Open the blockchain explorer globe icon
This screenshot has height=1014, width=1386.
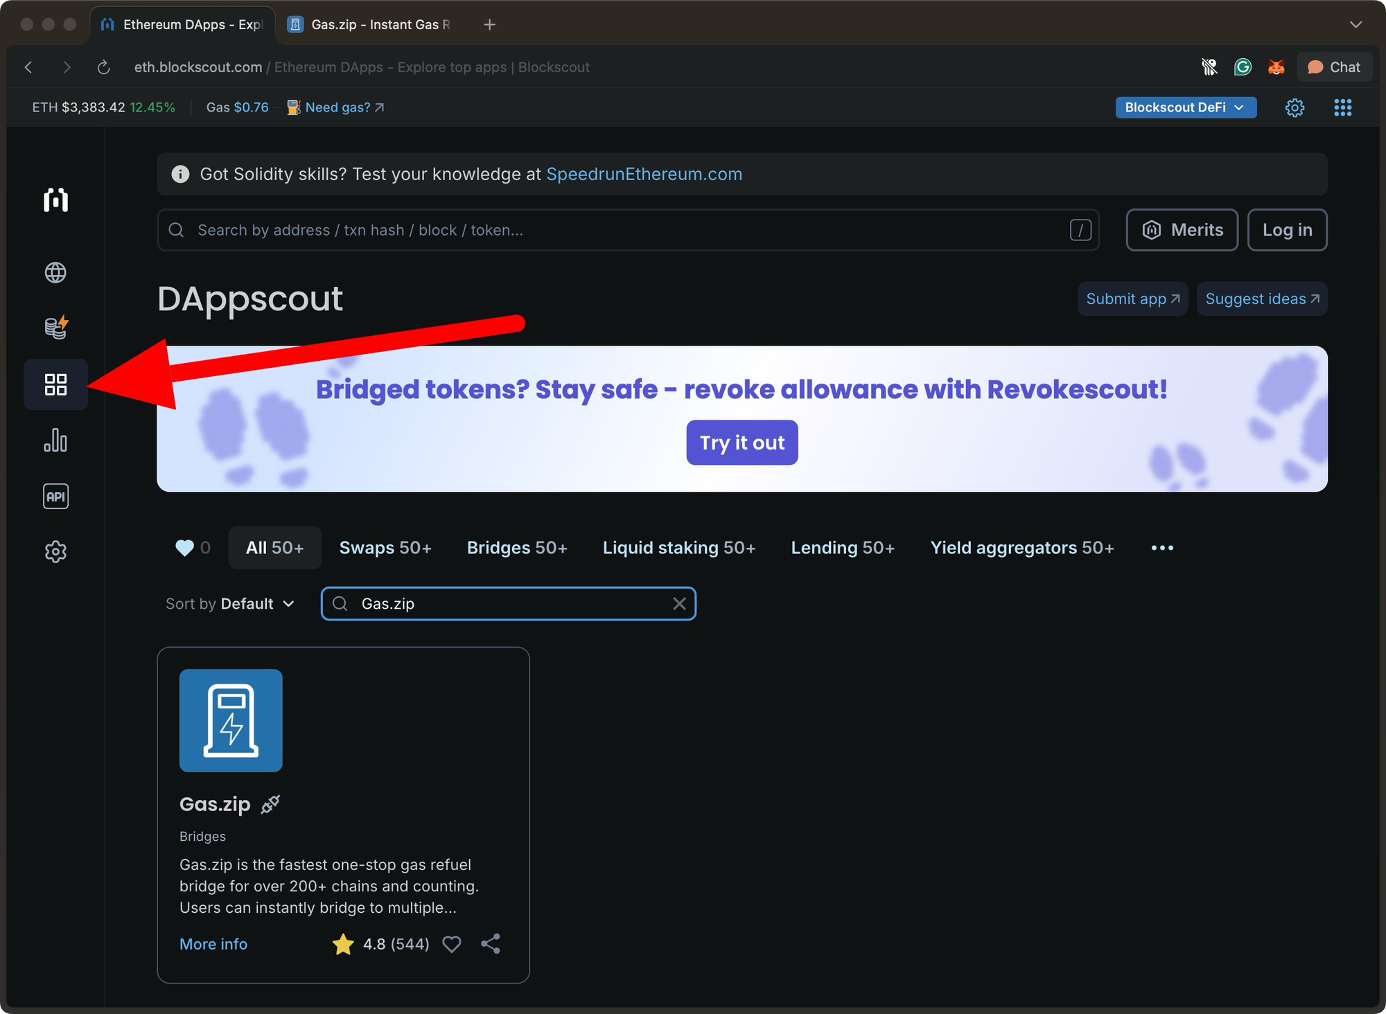click(55, 272)
